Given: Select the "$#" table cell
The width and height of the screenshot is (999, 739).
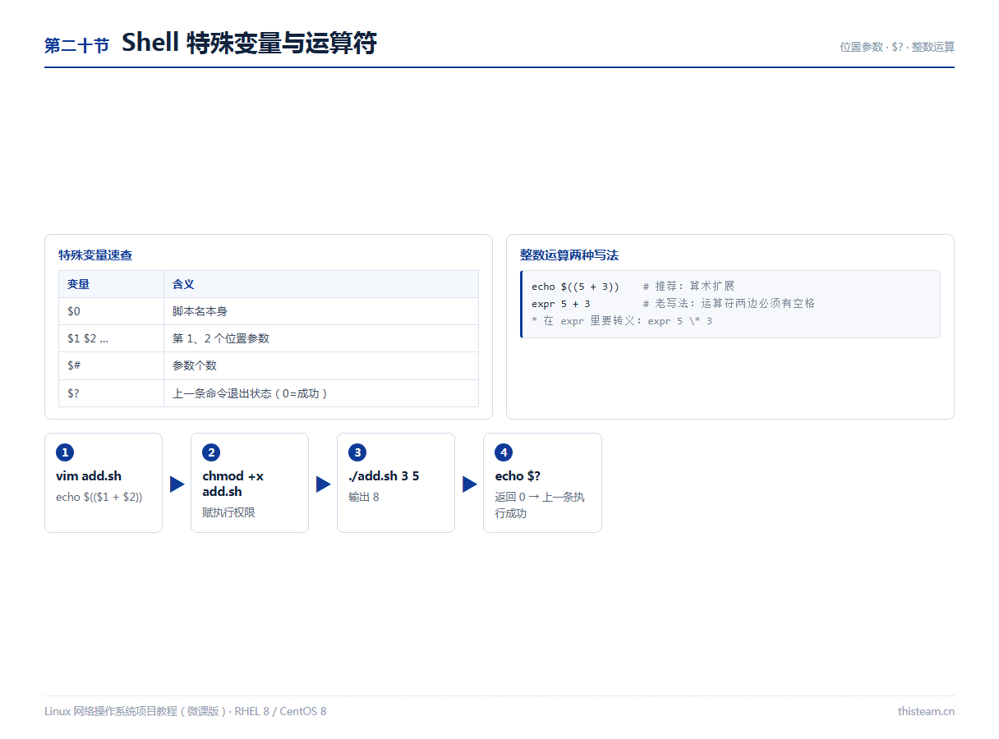Looking at the screenshot, I should click(x=111, y=365).
